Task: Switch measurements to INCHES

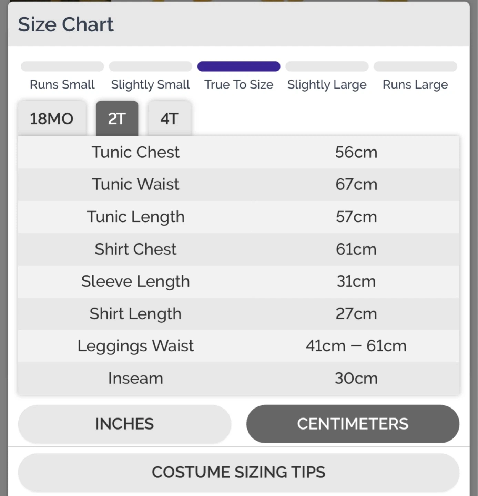Action: (x=124, y=424)
